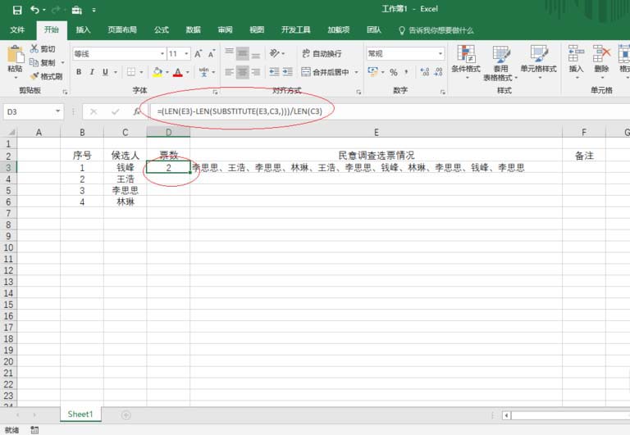Switch to the 数据 Data tab
The width and height of the screenshot is (630, 435).
194,29
